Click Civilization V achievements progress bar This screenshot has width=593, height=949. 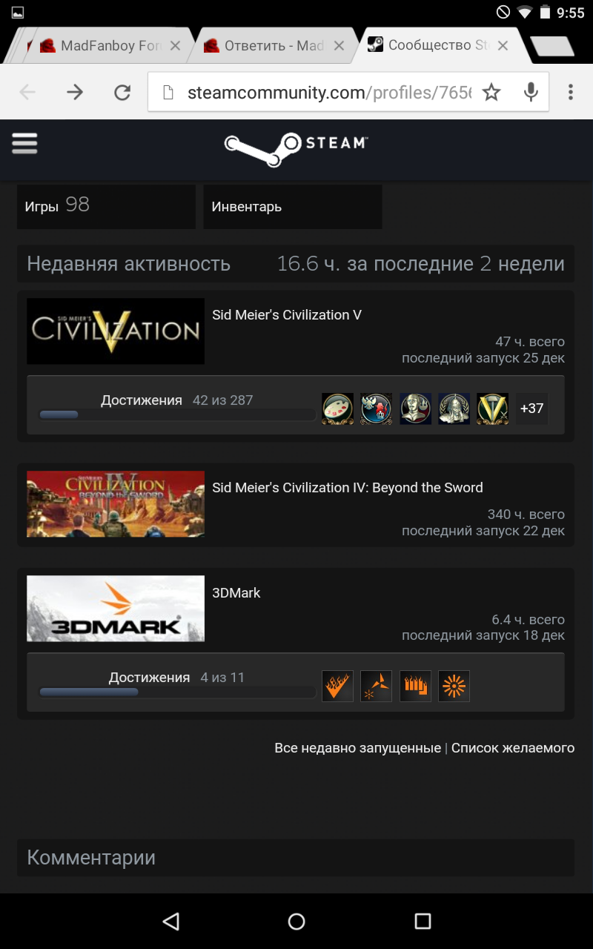pos(177,414)
